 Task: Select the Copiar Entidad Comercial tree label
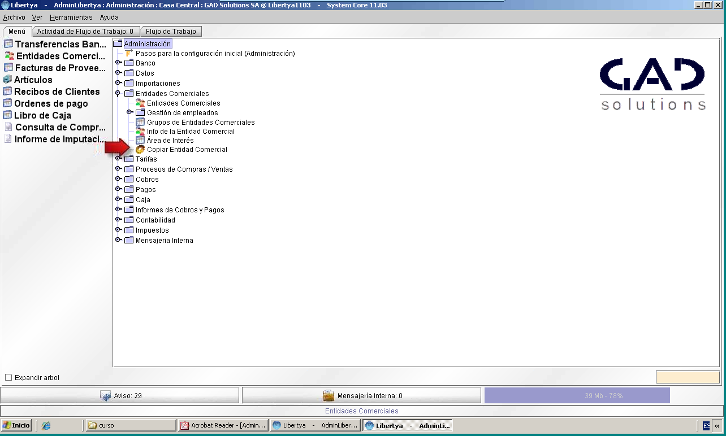click(x=187, y=150)
